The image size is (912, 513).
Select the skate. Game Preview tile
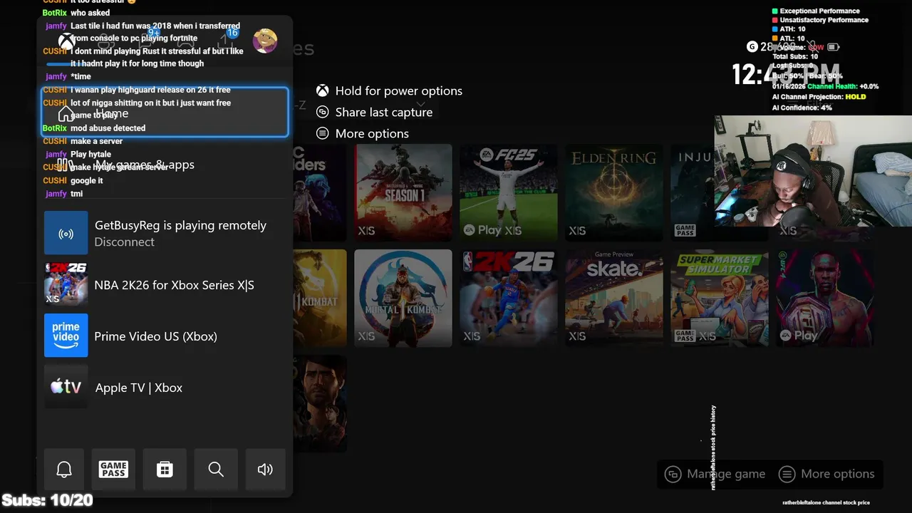click(x=614, y=298)
